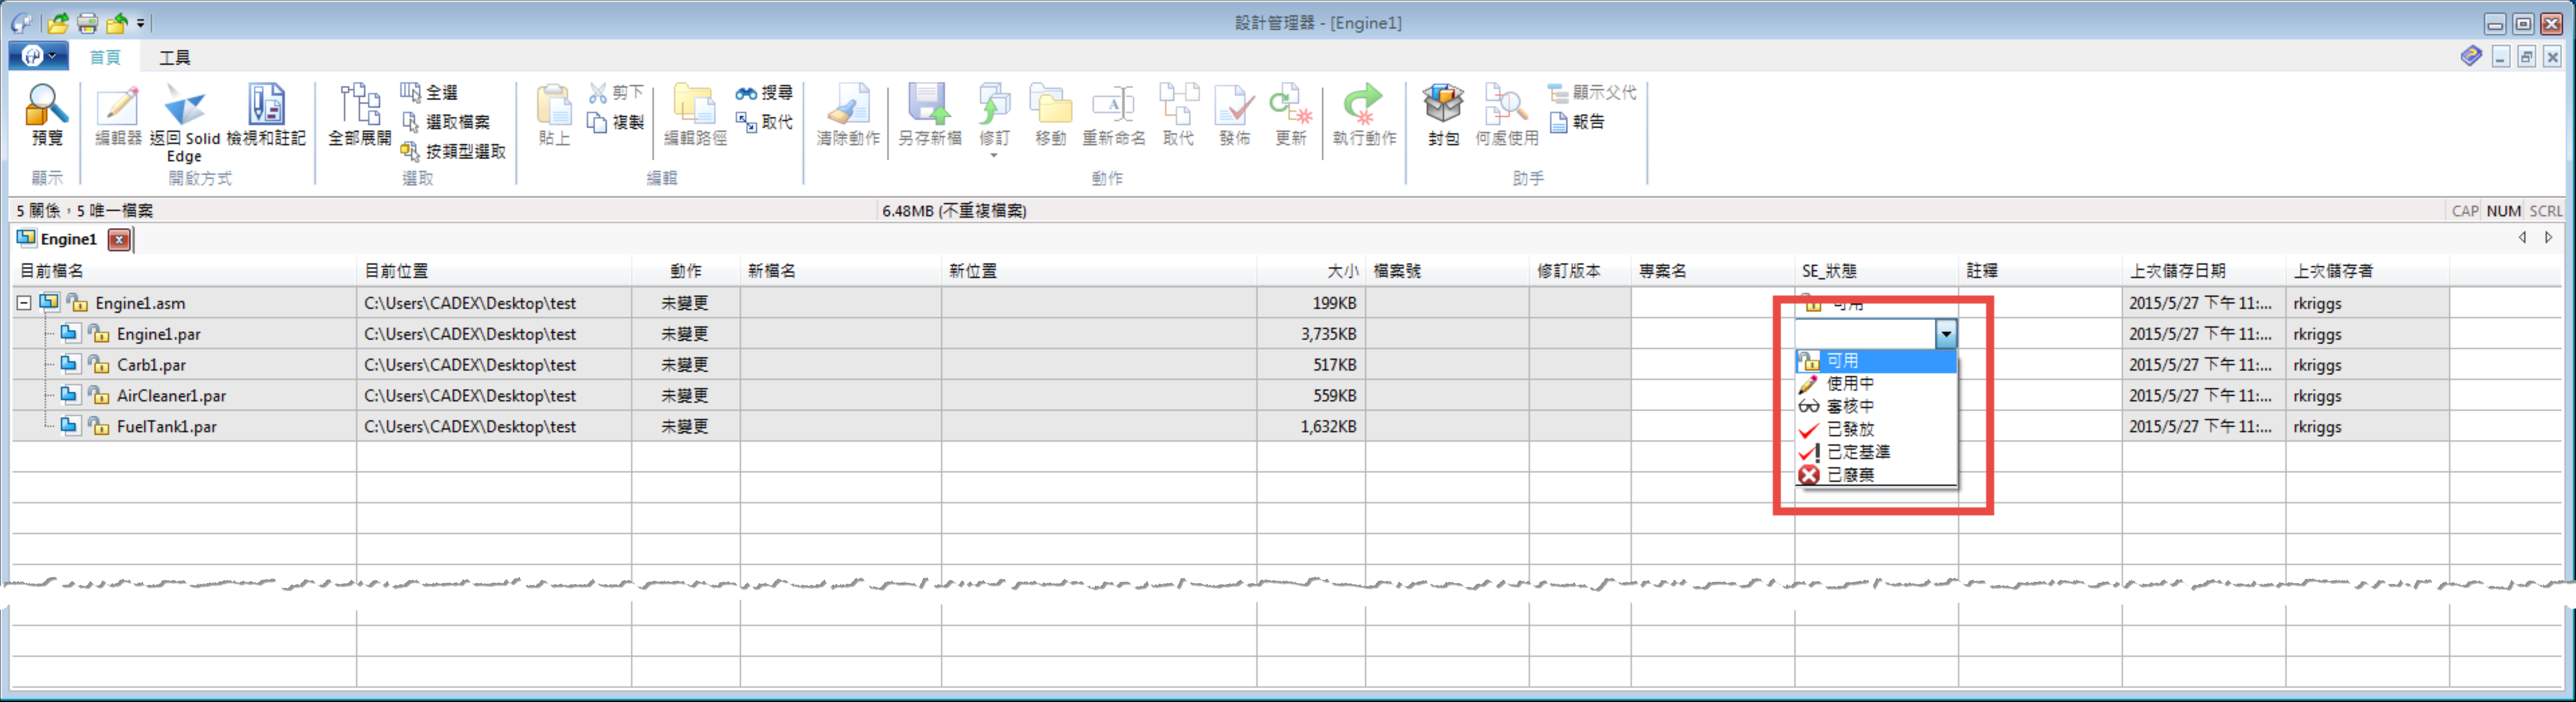Choose 已發放 released status option
Image resolution: width=2576 pixels, height=702 pixels.
(1876, 430)
